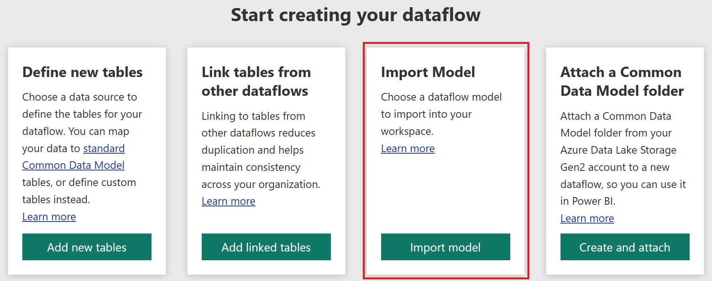Click the Add linked tables button
The image size is (712, 281).
pos(266,247)
